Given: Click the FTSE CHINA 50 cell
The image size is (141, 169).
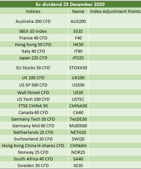Looking at the screenshot, I should [x=34, y=106].
